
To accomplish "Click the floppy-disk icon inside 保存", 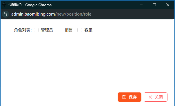I will (x=124, y=97).
